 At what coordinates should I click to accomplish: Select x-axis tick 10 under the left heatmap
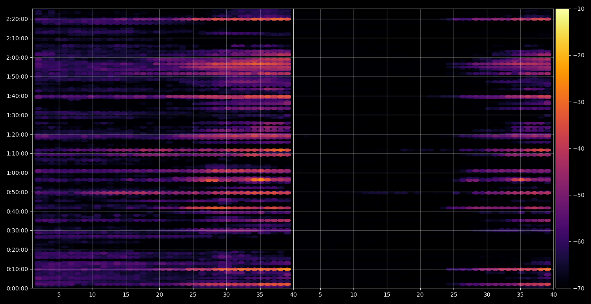click(93, 295)
